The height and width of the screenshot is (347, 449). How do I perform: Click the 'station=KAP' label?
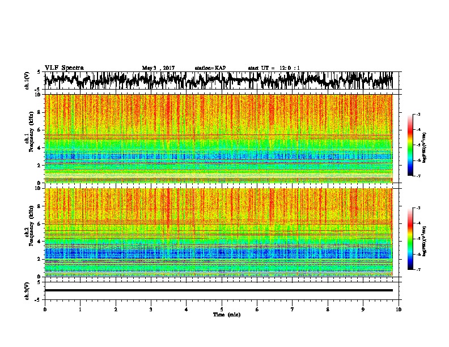point(210,68)
